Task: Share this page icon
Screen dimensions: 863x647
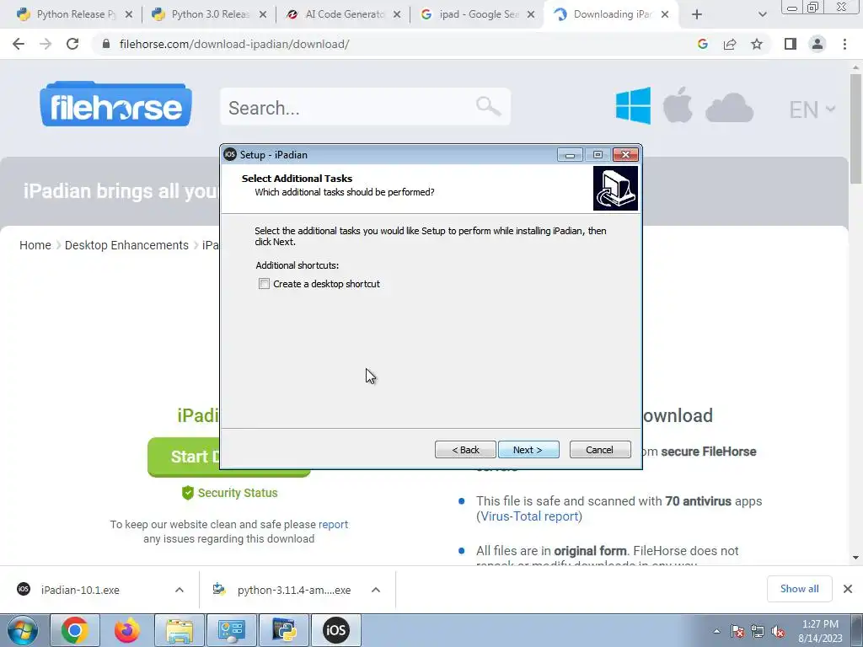Action: [x=730, y=44]
